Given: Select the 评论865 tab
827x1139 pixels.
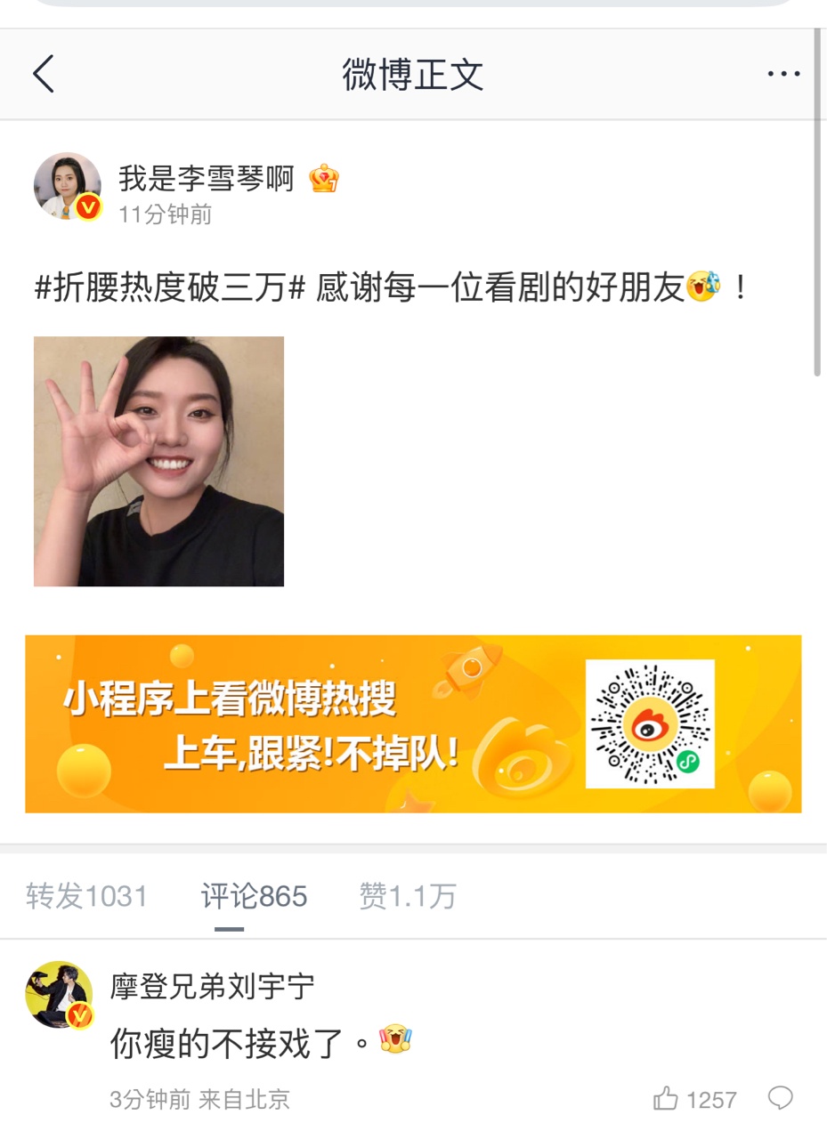Looking at the screenshot, I should coord(254,896).
